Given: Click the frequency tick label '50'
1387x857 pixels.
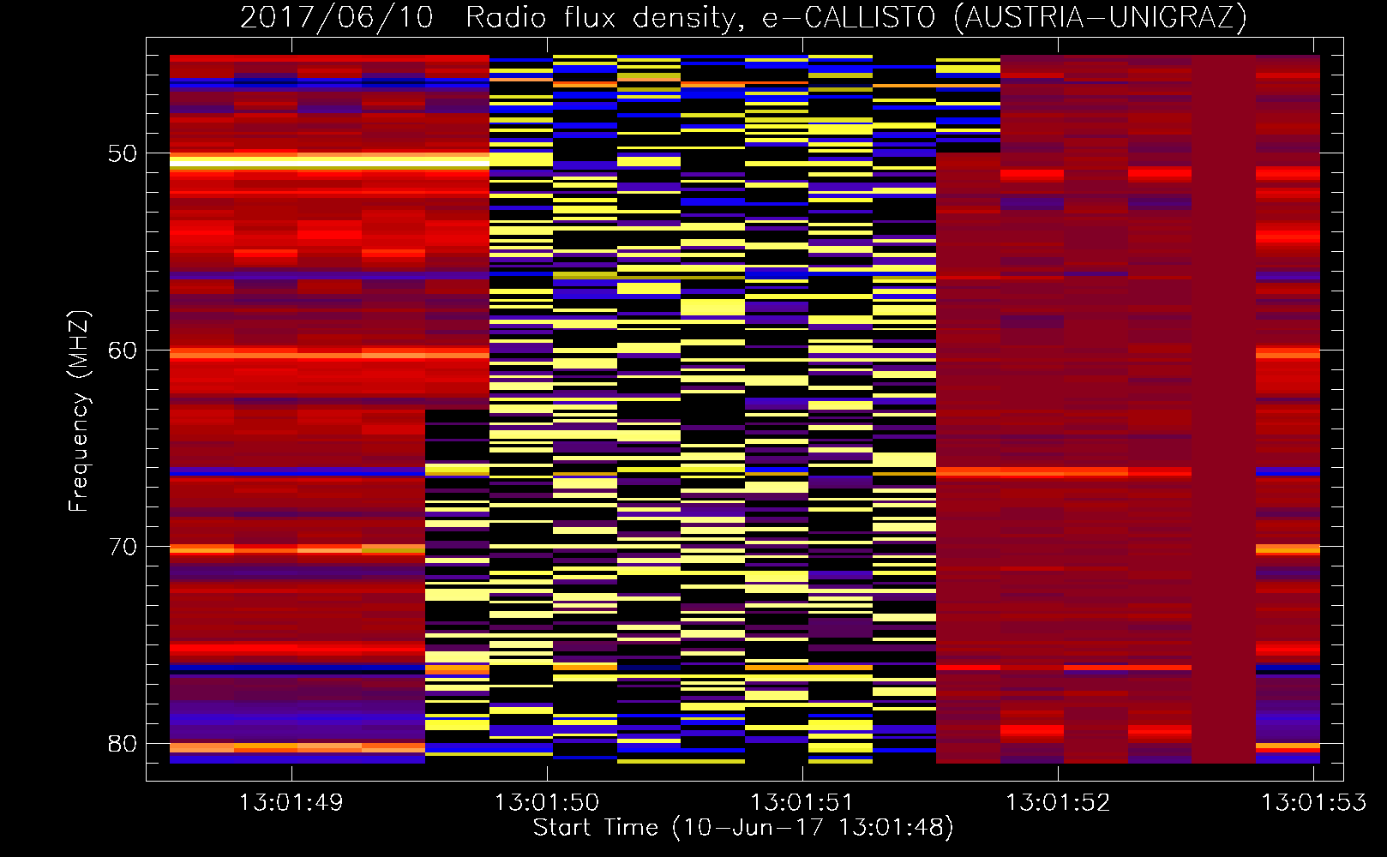Looking at the screenshot, I should pos(123,153).
